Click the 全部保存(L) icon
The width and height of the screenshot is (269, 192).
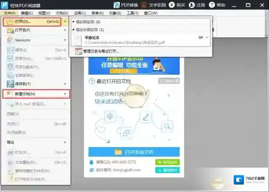tap(10, 75)
